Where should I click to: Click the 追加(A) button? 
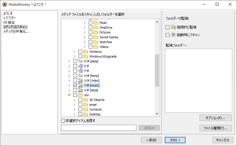149,128
